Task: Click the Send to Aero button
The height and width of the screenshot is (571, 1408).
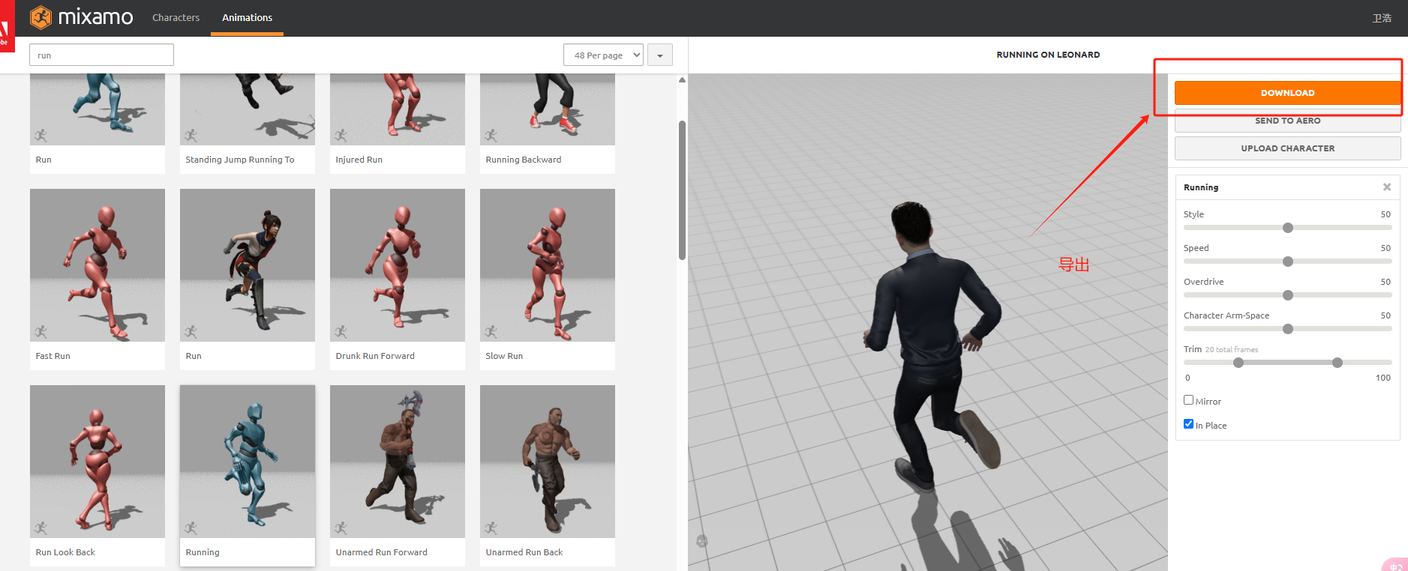Action: coord(1287,121)
